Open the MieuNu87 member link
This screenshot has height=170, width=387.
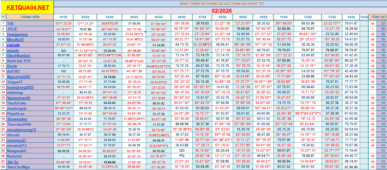[16, 40]
